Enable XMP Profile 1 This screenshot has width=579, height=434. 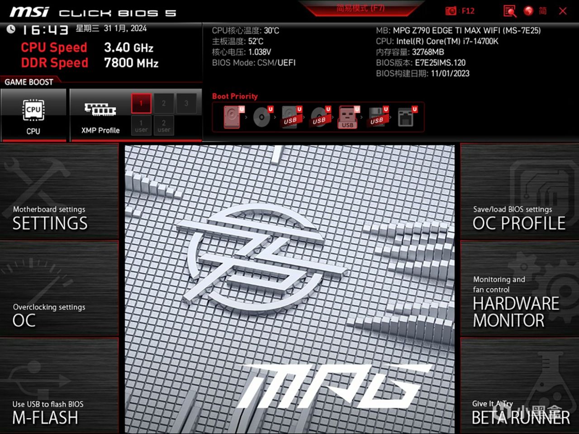coord(141,103)
